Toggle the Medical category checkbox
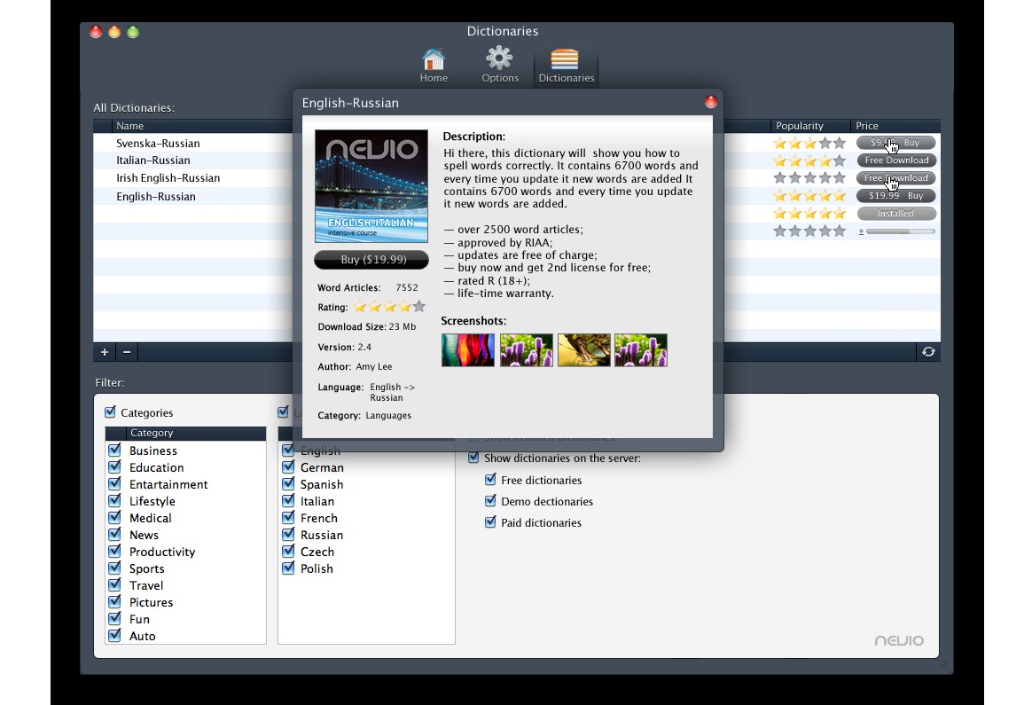The height and width of the screenshot is (705, 1032). coord(114,517)
